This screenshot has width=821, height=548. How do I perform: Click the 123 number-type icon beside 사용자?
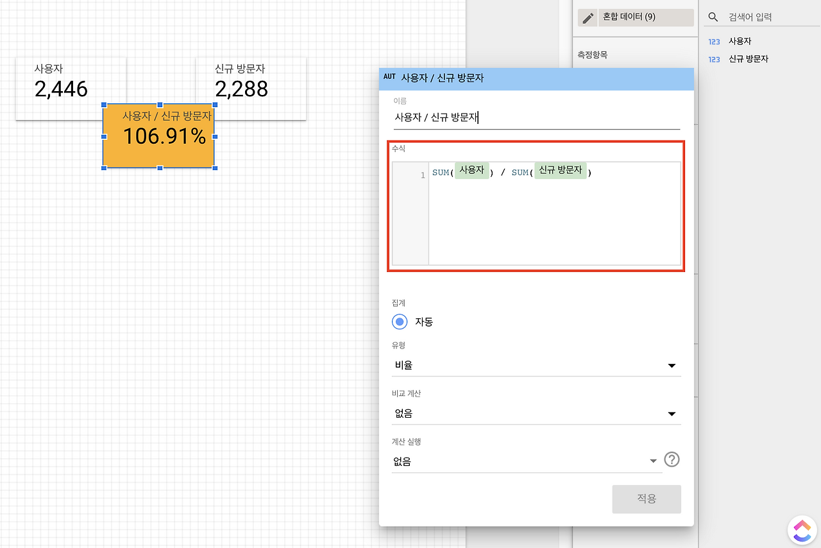714,41
